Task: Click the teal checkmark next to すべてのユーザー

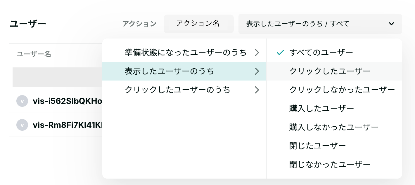Action: point(280,53)
